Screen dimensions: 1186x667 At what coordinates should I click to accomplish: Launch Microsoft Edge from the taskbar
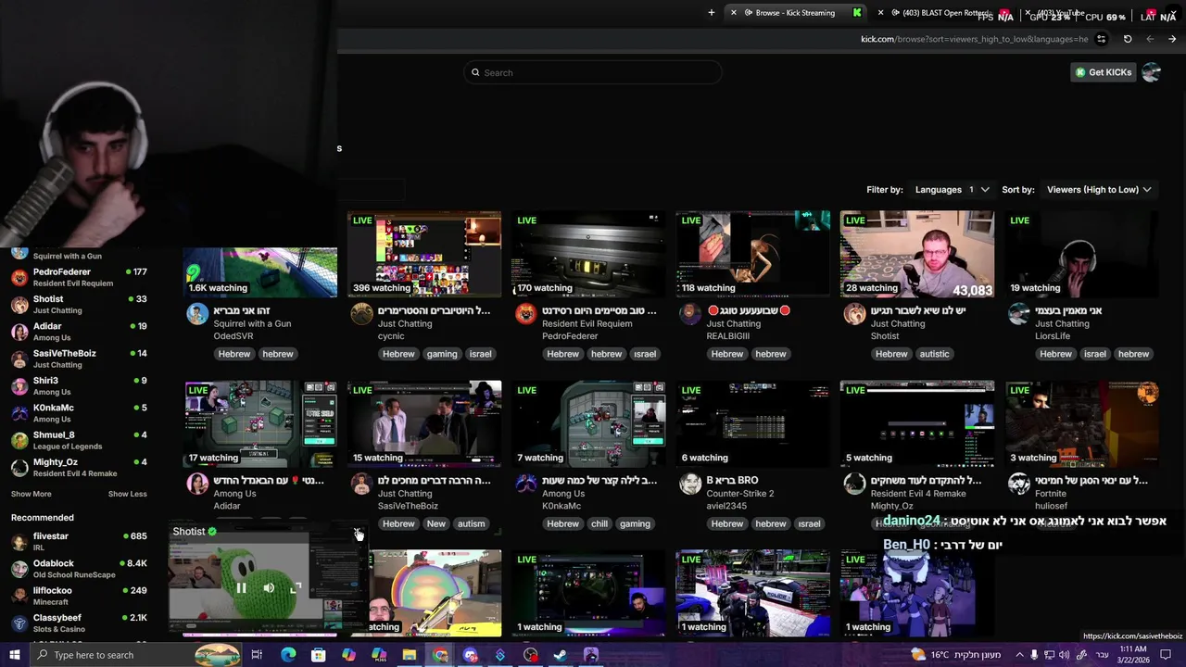[x=288, y=655]
